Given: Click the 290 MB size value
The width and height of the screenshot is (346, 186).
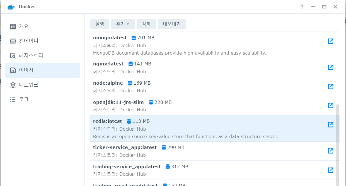Looking at the screenshot, I should click(x=176, y=147).
